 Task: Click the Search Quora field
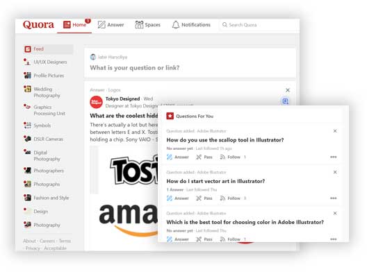[x=259, y=25]
